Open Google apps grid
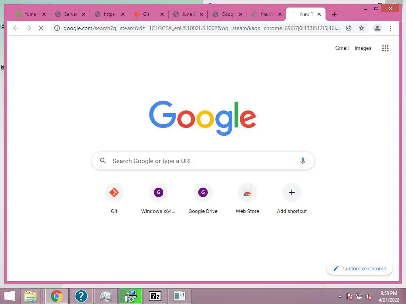This screenshot has height=304, width=406. coord(385,48)
